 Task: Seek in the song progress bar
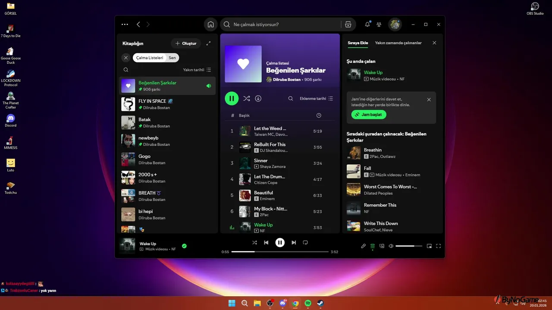pyautogui.click(x=280, y=252)
